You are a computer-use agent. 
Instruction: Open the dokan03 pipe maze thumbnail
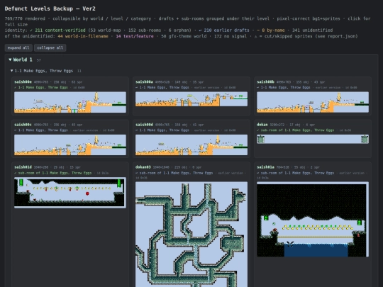(191, 235)
